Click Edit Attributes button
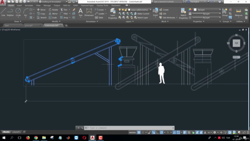This screenshot has height=141, width=250. [167, 18]
